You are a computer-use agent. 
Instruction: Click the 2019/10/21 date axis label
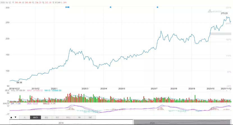pos(14,89)
